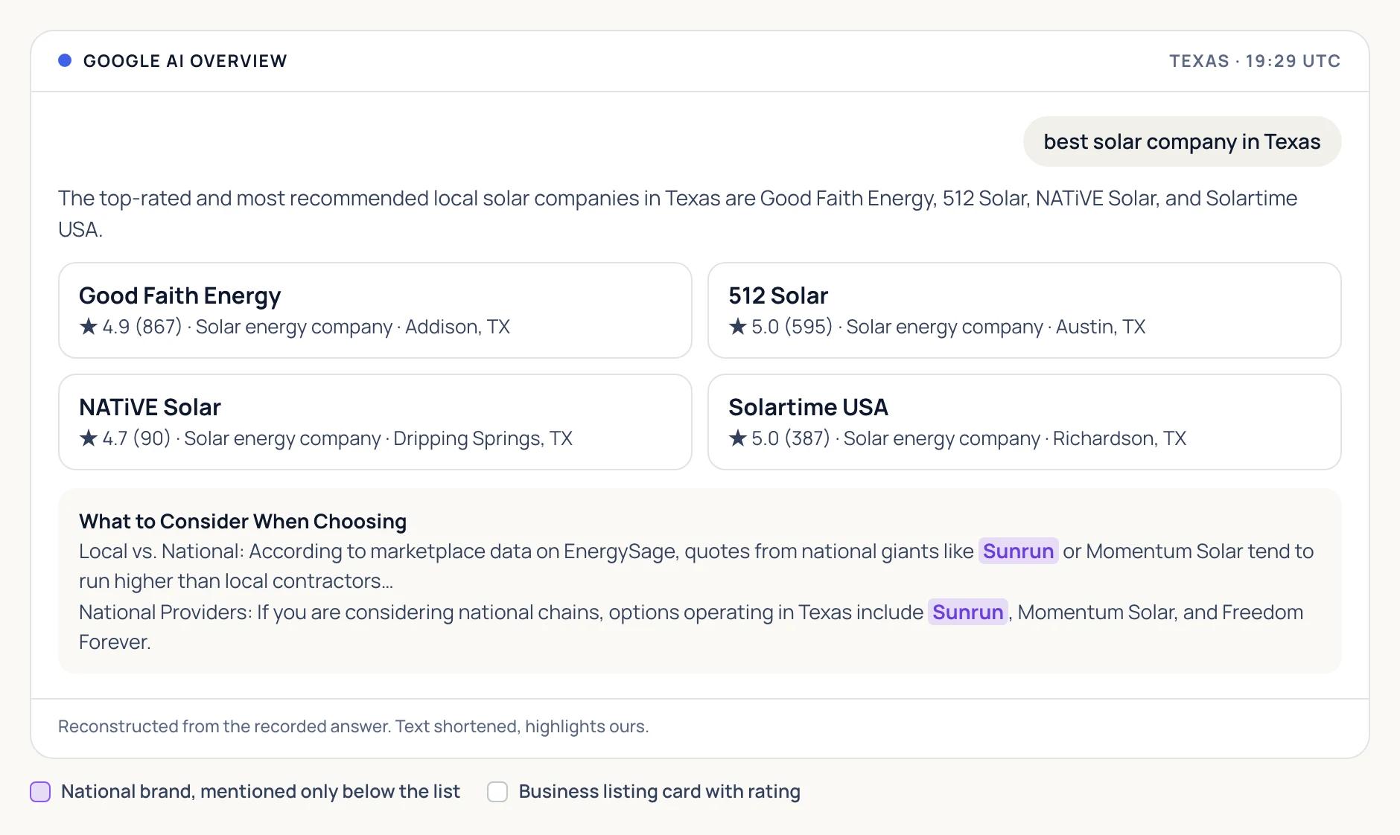1400x835 pixels.
Task: Click the 'GOOGLE AI OVERVIEW' header title
Action: click(x=185, y=61)
